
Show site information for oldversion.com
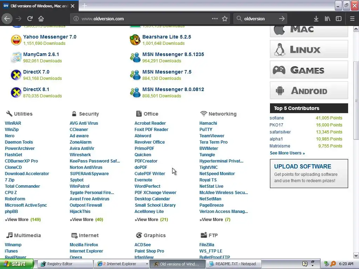point(76,19)
